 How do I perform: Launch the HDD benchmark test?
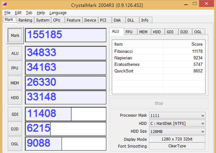click(15, 98)
